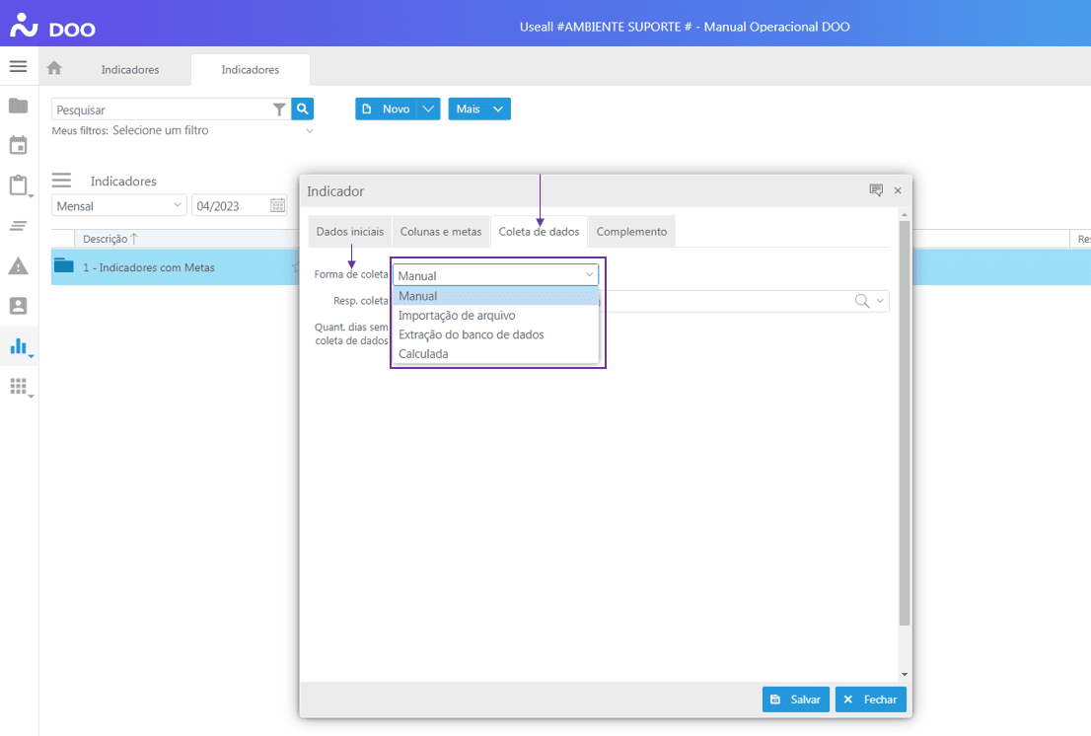Click the warning triangle sidebar icon
This screenshot has width=1091, height=736.
18,265
